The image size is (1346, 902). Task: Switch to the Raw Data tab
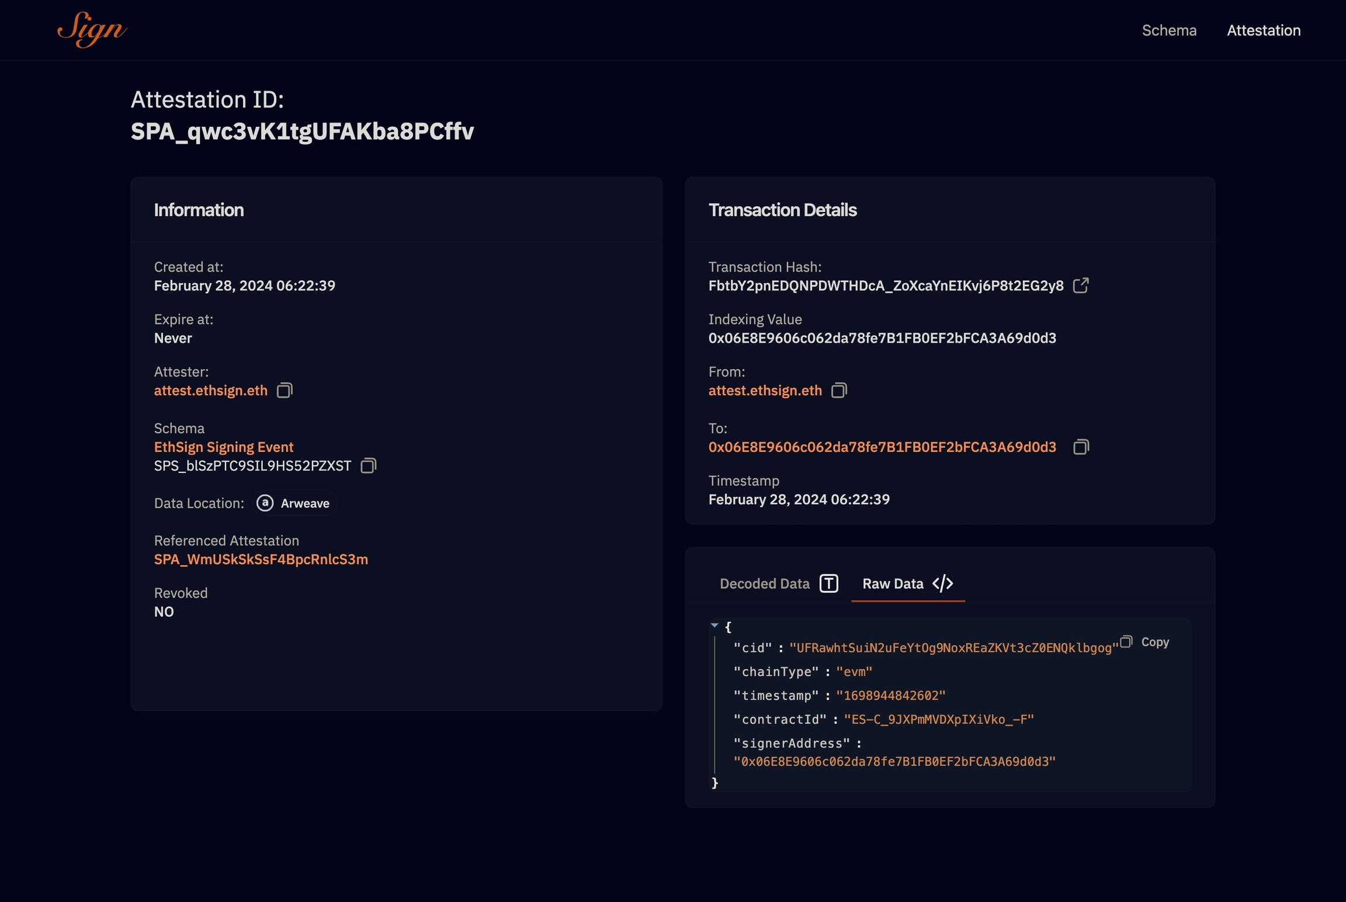(893, 583)
